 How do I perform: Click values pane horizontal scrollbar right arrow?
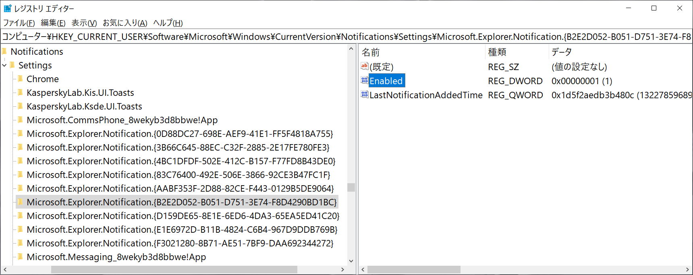[x=687, y=269]
